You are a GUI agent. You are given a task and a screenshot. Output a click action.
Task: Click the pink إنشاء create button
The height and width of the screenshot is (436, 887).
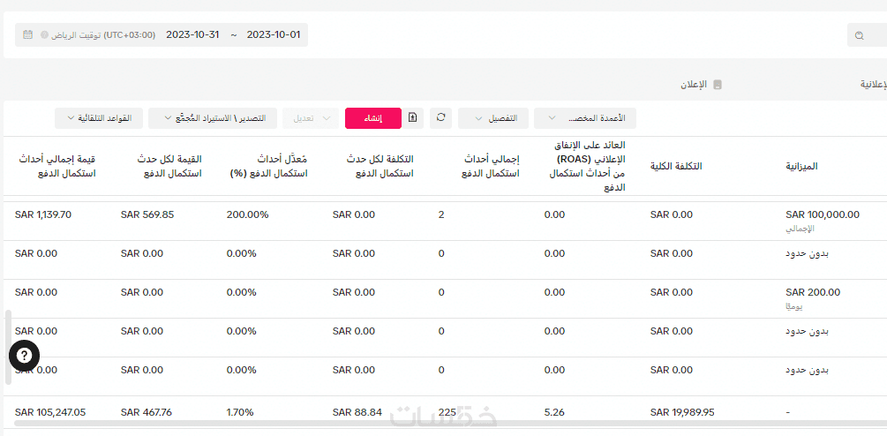click(372, 118)
